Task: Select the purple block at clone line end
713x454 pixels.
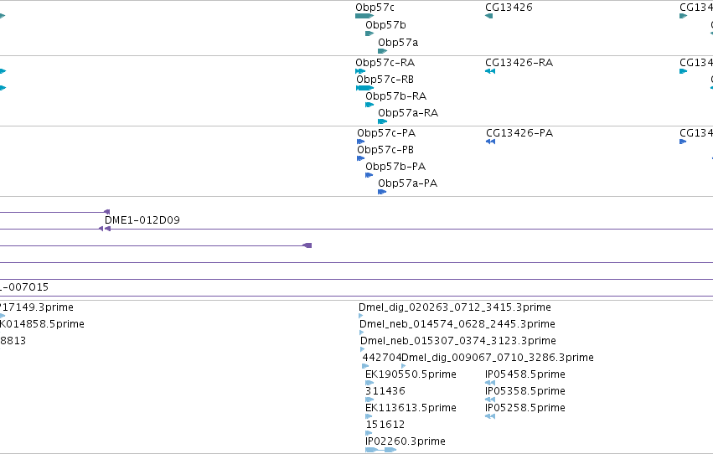Action: pyautogui.click(x=307, y=246)
